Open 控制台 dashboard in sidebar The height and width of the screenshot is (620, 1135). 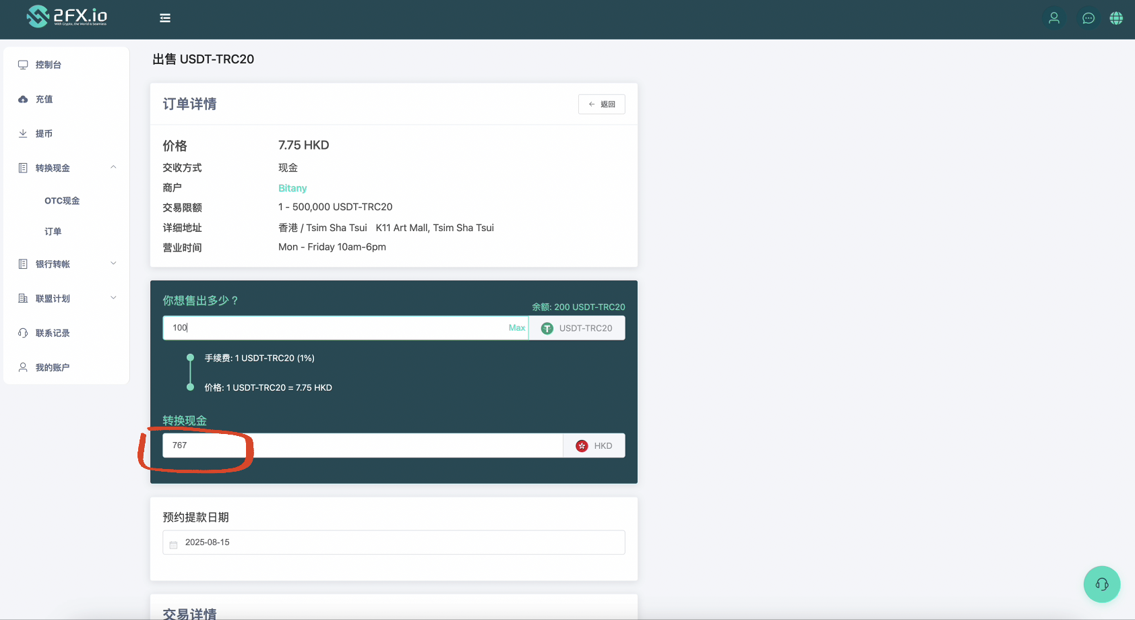point(49,65)
